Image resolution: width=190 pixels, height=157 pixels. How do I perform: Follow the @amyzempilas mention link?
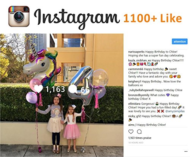tap(175, 111)
